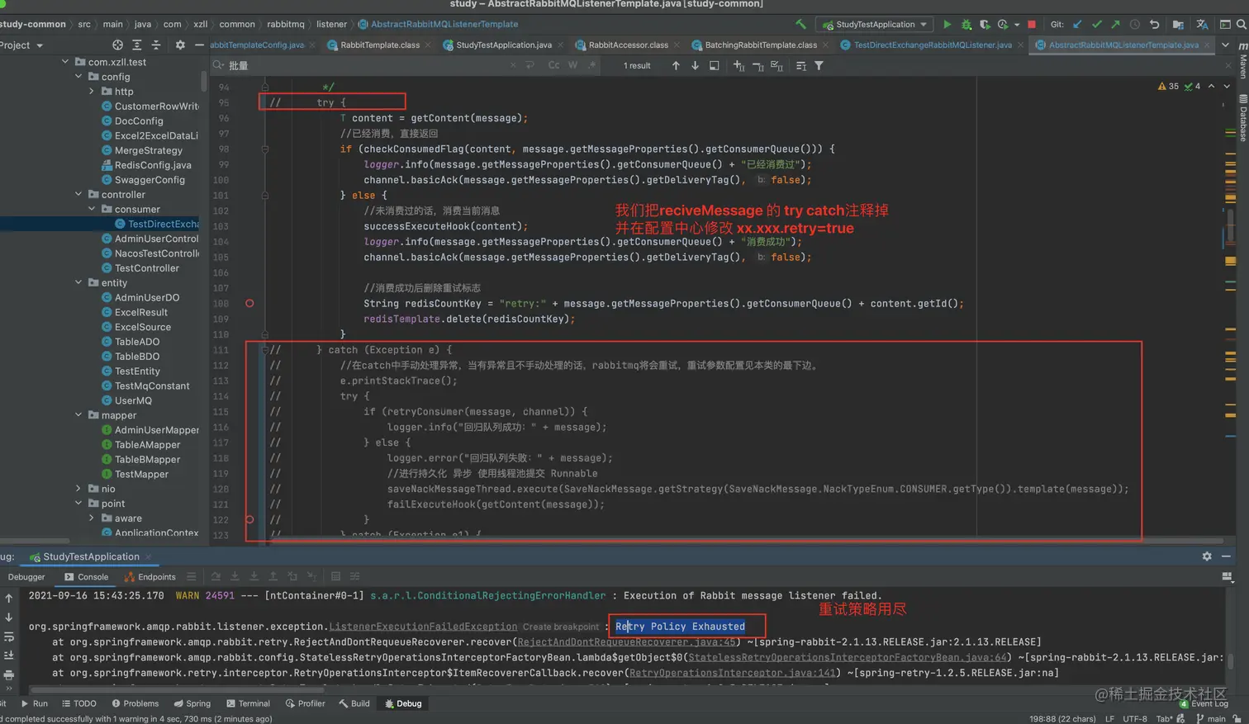Expand the nio folder in project tree
The height and width of the screenshot is (724, 1249).
[x=78, y=489]
